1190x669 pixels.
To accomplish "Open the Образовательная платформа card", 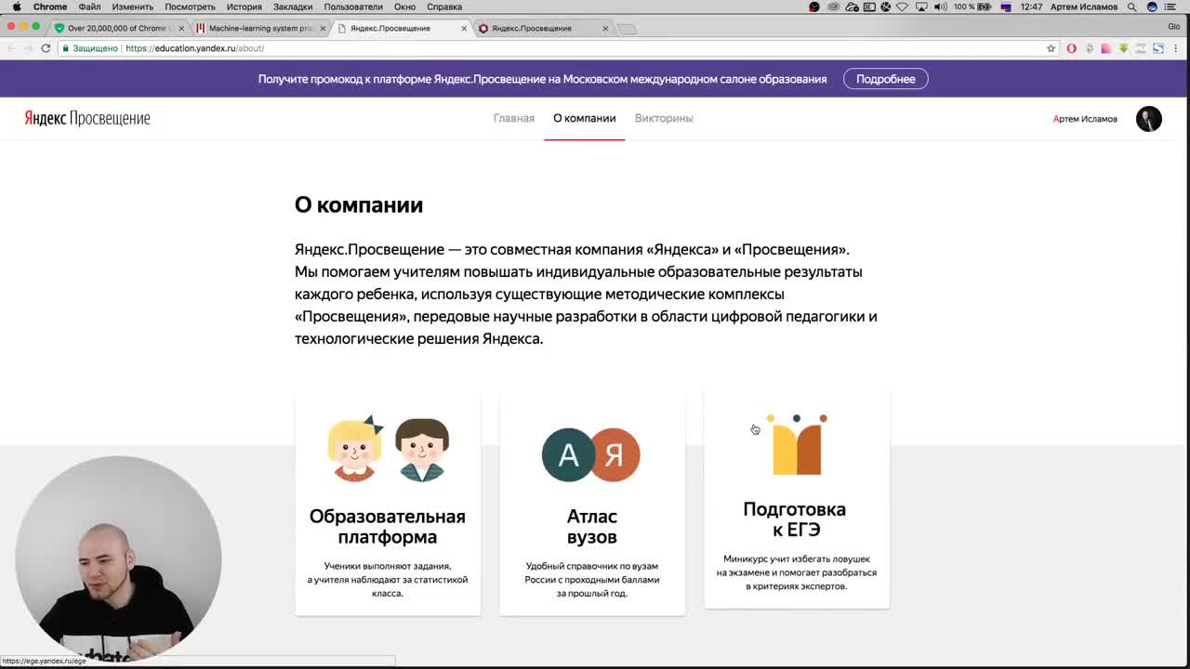I will point(388,505).
